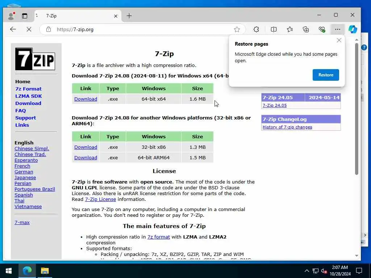Open Extensions puzzle icon
Image resolution: width=371 pixels, height=278 pixels.
point(256,29)
